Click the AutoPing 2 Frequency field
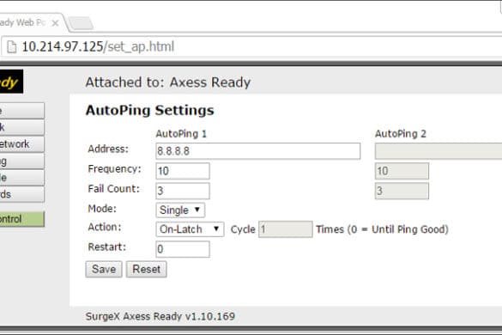The width and height of the screenshot is (502, 335). coord(402,171)
